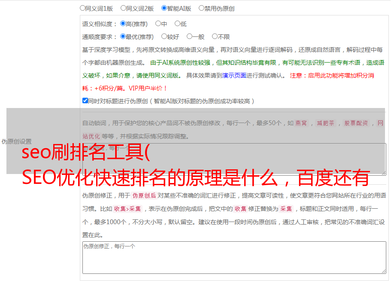
Task: Toggle 同时对标题进行伪原创 checkbox
Action: (x=85, y=101)
